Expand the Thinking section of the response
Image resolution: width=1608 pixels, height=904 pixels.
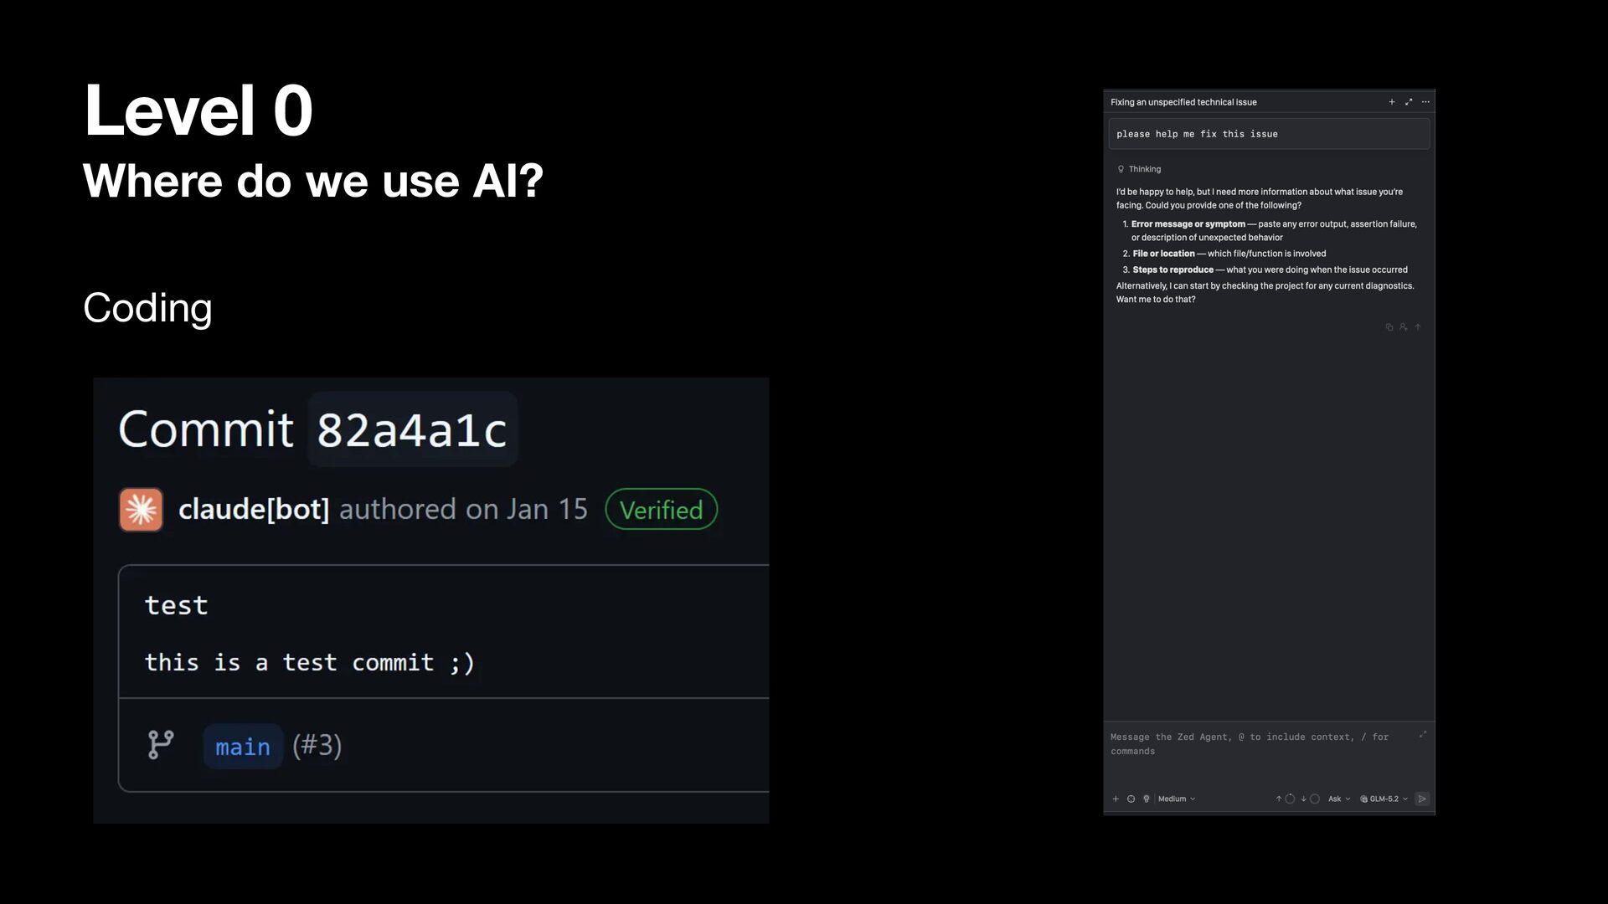pyautogui.click(x=1139, y=169)
